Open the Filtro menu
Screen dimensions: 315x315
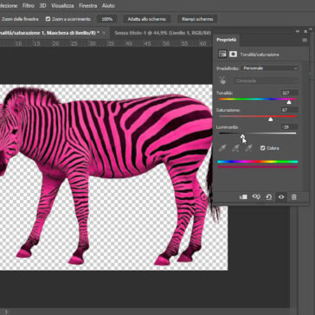29,5
